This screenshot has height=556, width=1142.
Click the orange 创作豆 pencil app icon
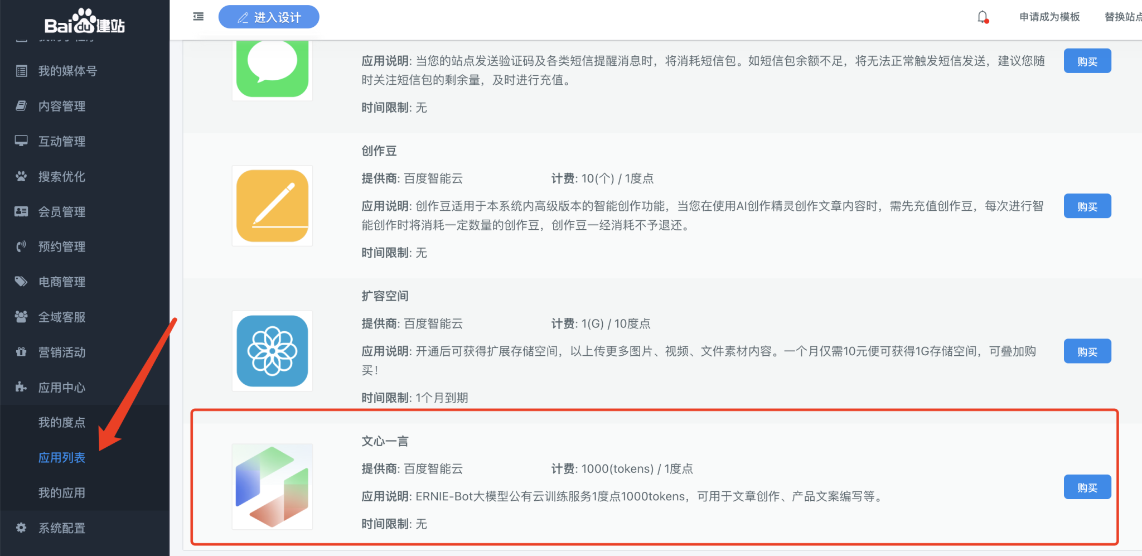pyautogui.click(x=272, y=206)
